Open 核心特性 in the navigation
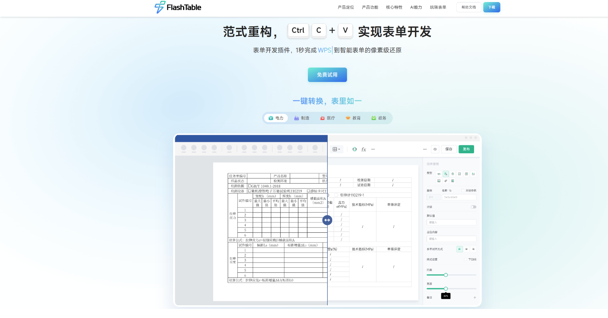The height and width of the screenshot is (318, 608). [x=394, y=7]
